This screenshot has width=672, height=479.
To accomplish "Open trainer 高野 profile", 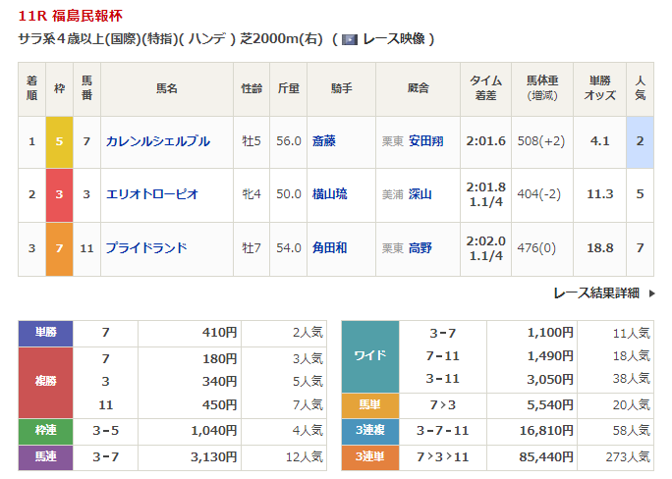I will pos(420,247).
